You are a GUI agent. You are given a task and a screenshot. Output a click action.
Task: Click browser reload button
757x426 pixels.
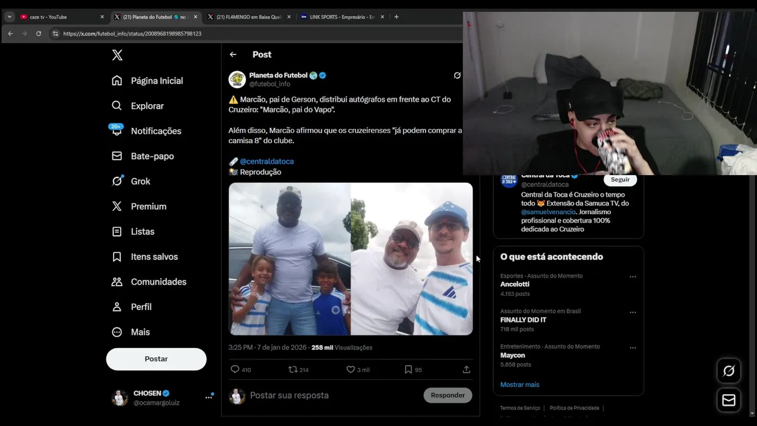click(38, 34)
